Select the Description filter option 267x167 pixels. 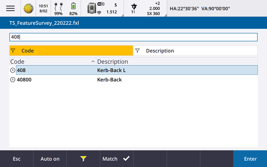pos(195,51)
